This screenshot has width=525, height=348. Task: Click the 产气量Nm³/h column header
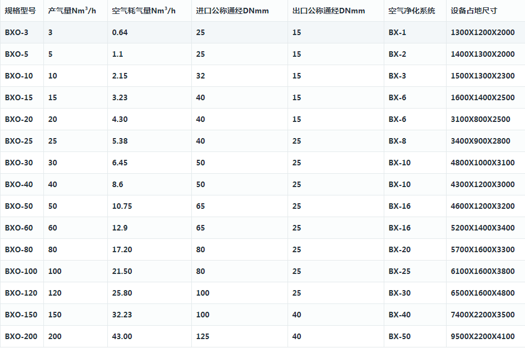(72, 11)
